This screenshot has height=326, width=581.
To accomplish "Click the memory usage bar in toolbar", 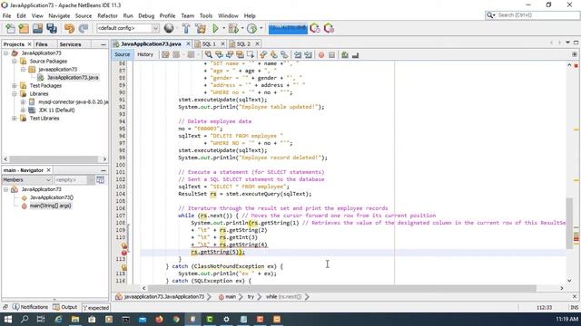I will (288, 28).
